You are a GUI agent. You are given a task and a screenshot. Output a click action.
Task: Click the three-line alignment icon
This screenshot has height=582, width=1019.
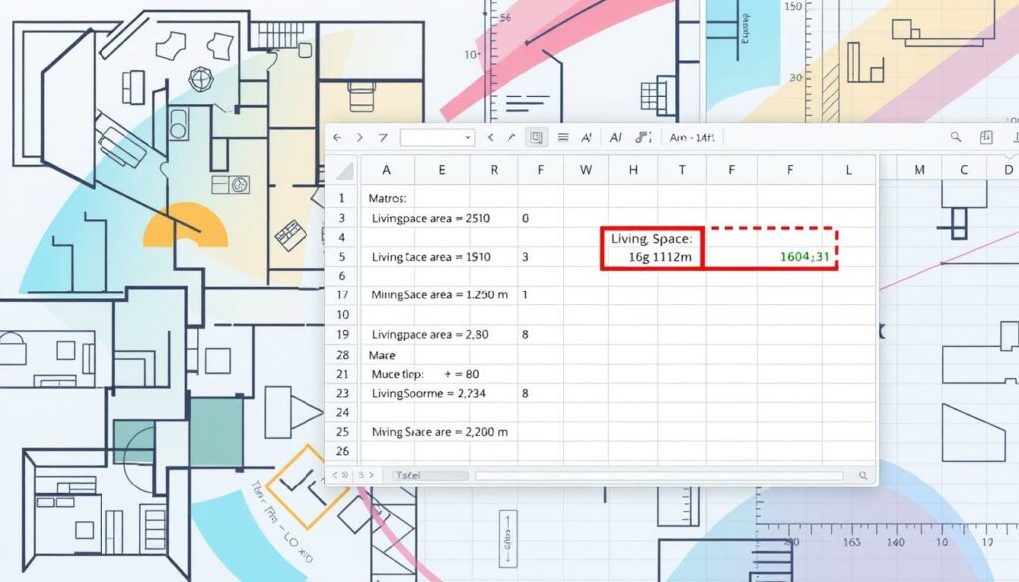click(563, 137)
